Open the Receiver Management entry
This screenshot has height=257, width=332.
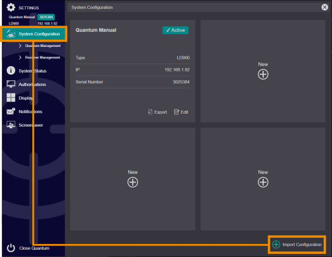[x=43, y=57]
